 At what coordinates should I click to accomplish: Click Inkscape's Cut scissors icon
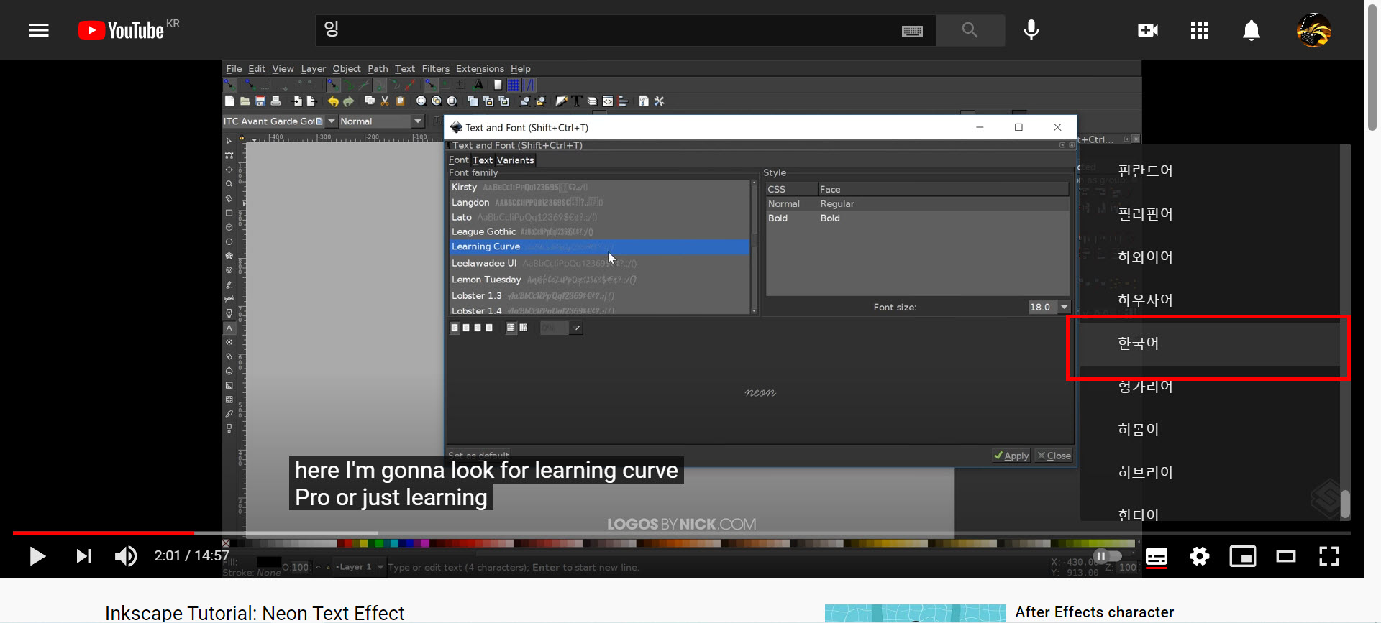(385, 101)
